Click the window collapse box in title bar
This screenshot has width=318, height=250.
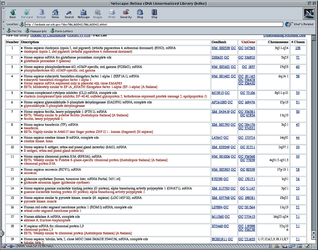coord(315,3)
